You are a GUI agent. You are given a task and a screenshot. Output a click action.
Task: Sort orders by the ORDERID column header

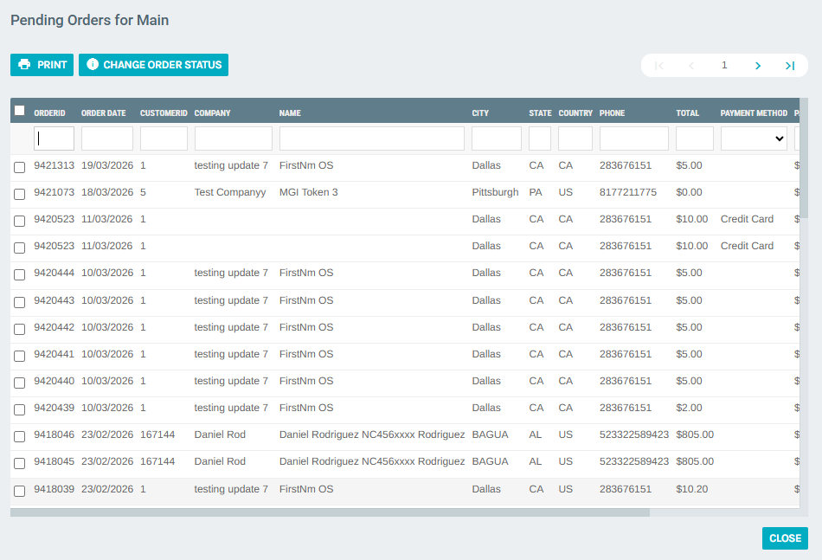pyautogui.click(x=49, y=113)
